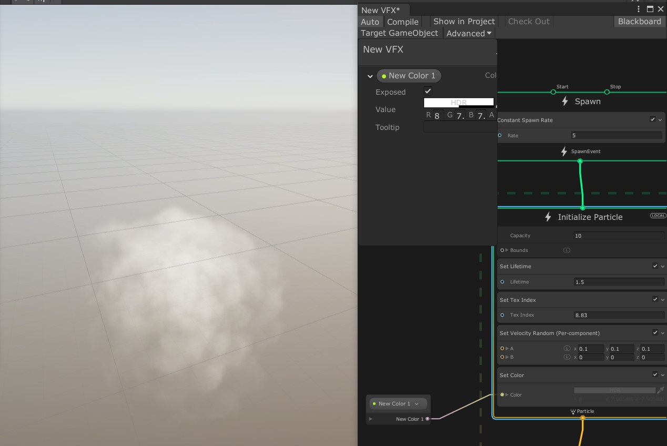Viewport: 667px width, 446px height.
Task: Collapse the Set Color block chevron
Action: [662, 375]
